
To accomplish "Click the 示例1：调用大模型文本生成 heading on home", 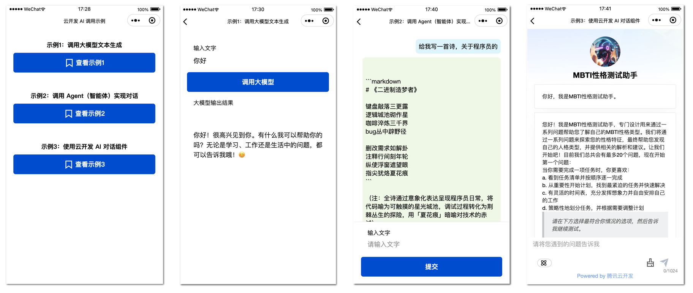I will click(x=84, y=45).
